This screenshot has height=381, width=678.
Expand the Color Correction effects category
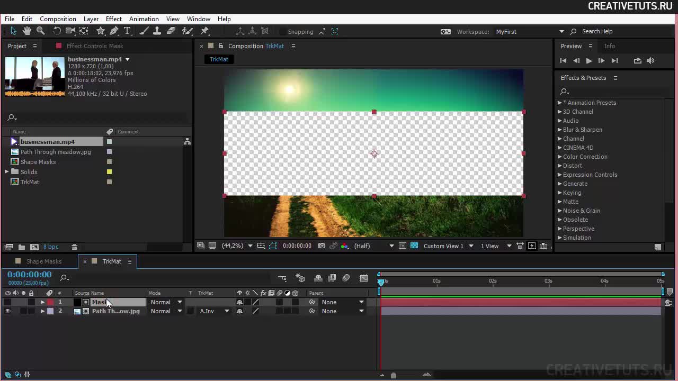point(560,157)
